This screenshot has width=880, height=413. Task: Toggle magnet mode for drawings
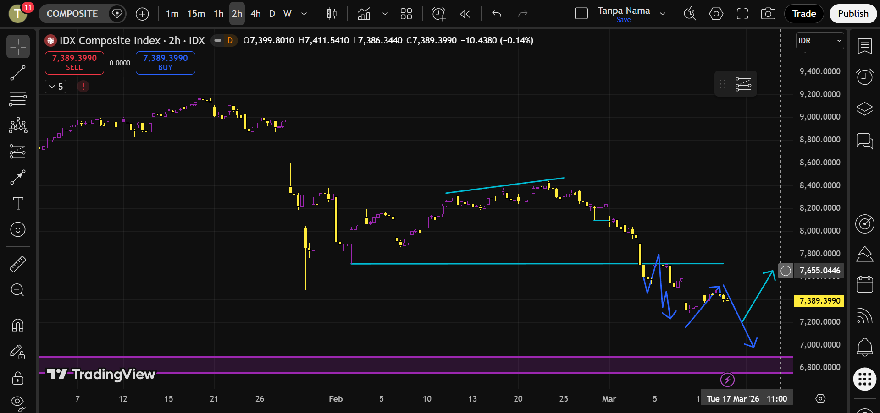coord(18,326)
